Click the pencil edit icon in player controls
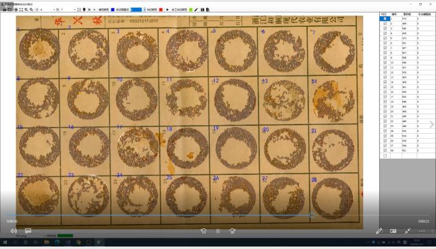Viewport: 436px width, 249px height. (x=379, y=231)
